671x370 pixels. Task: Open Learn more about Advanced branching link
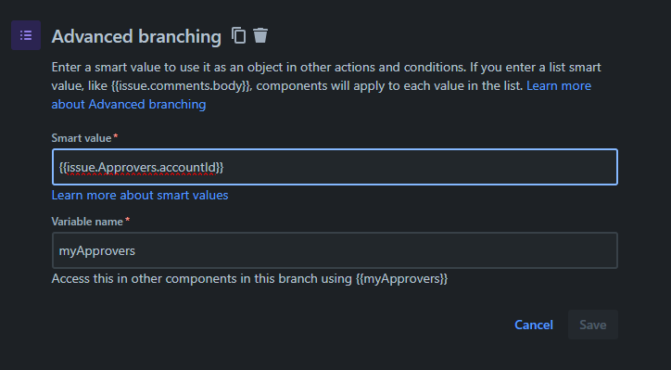(x=322, y=95)
